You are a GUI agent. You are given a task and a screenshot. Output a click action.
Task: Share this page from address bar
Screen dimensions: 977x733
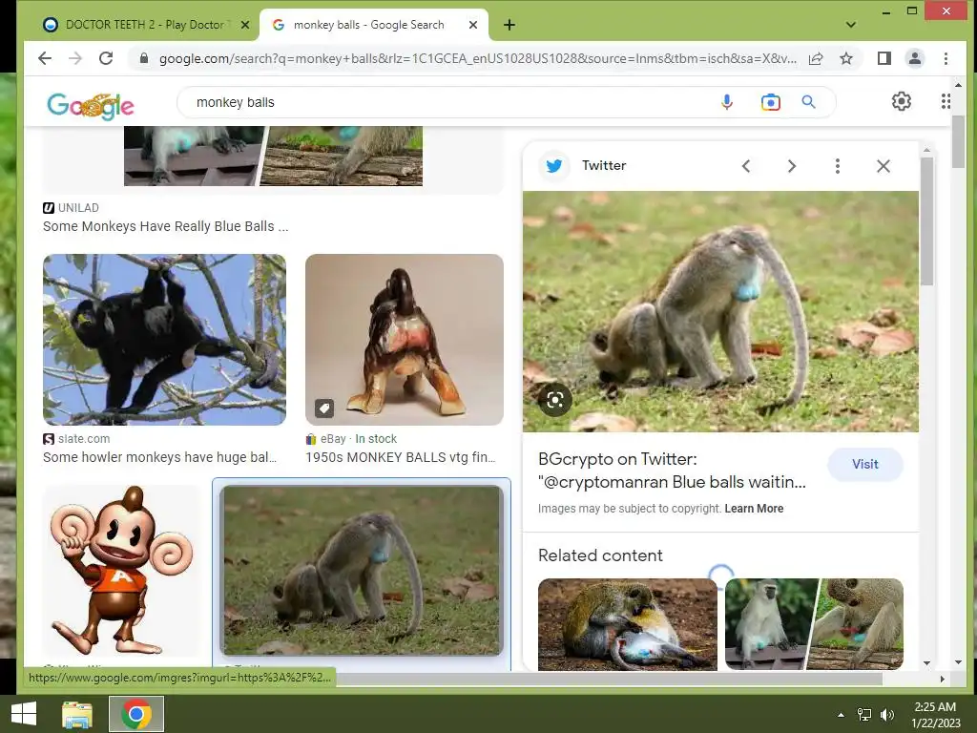816,58
